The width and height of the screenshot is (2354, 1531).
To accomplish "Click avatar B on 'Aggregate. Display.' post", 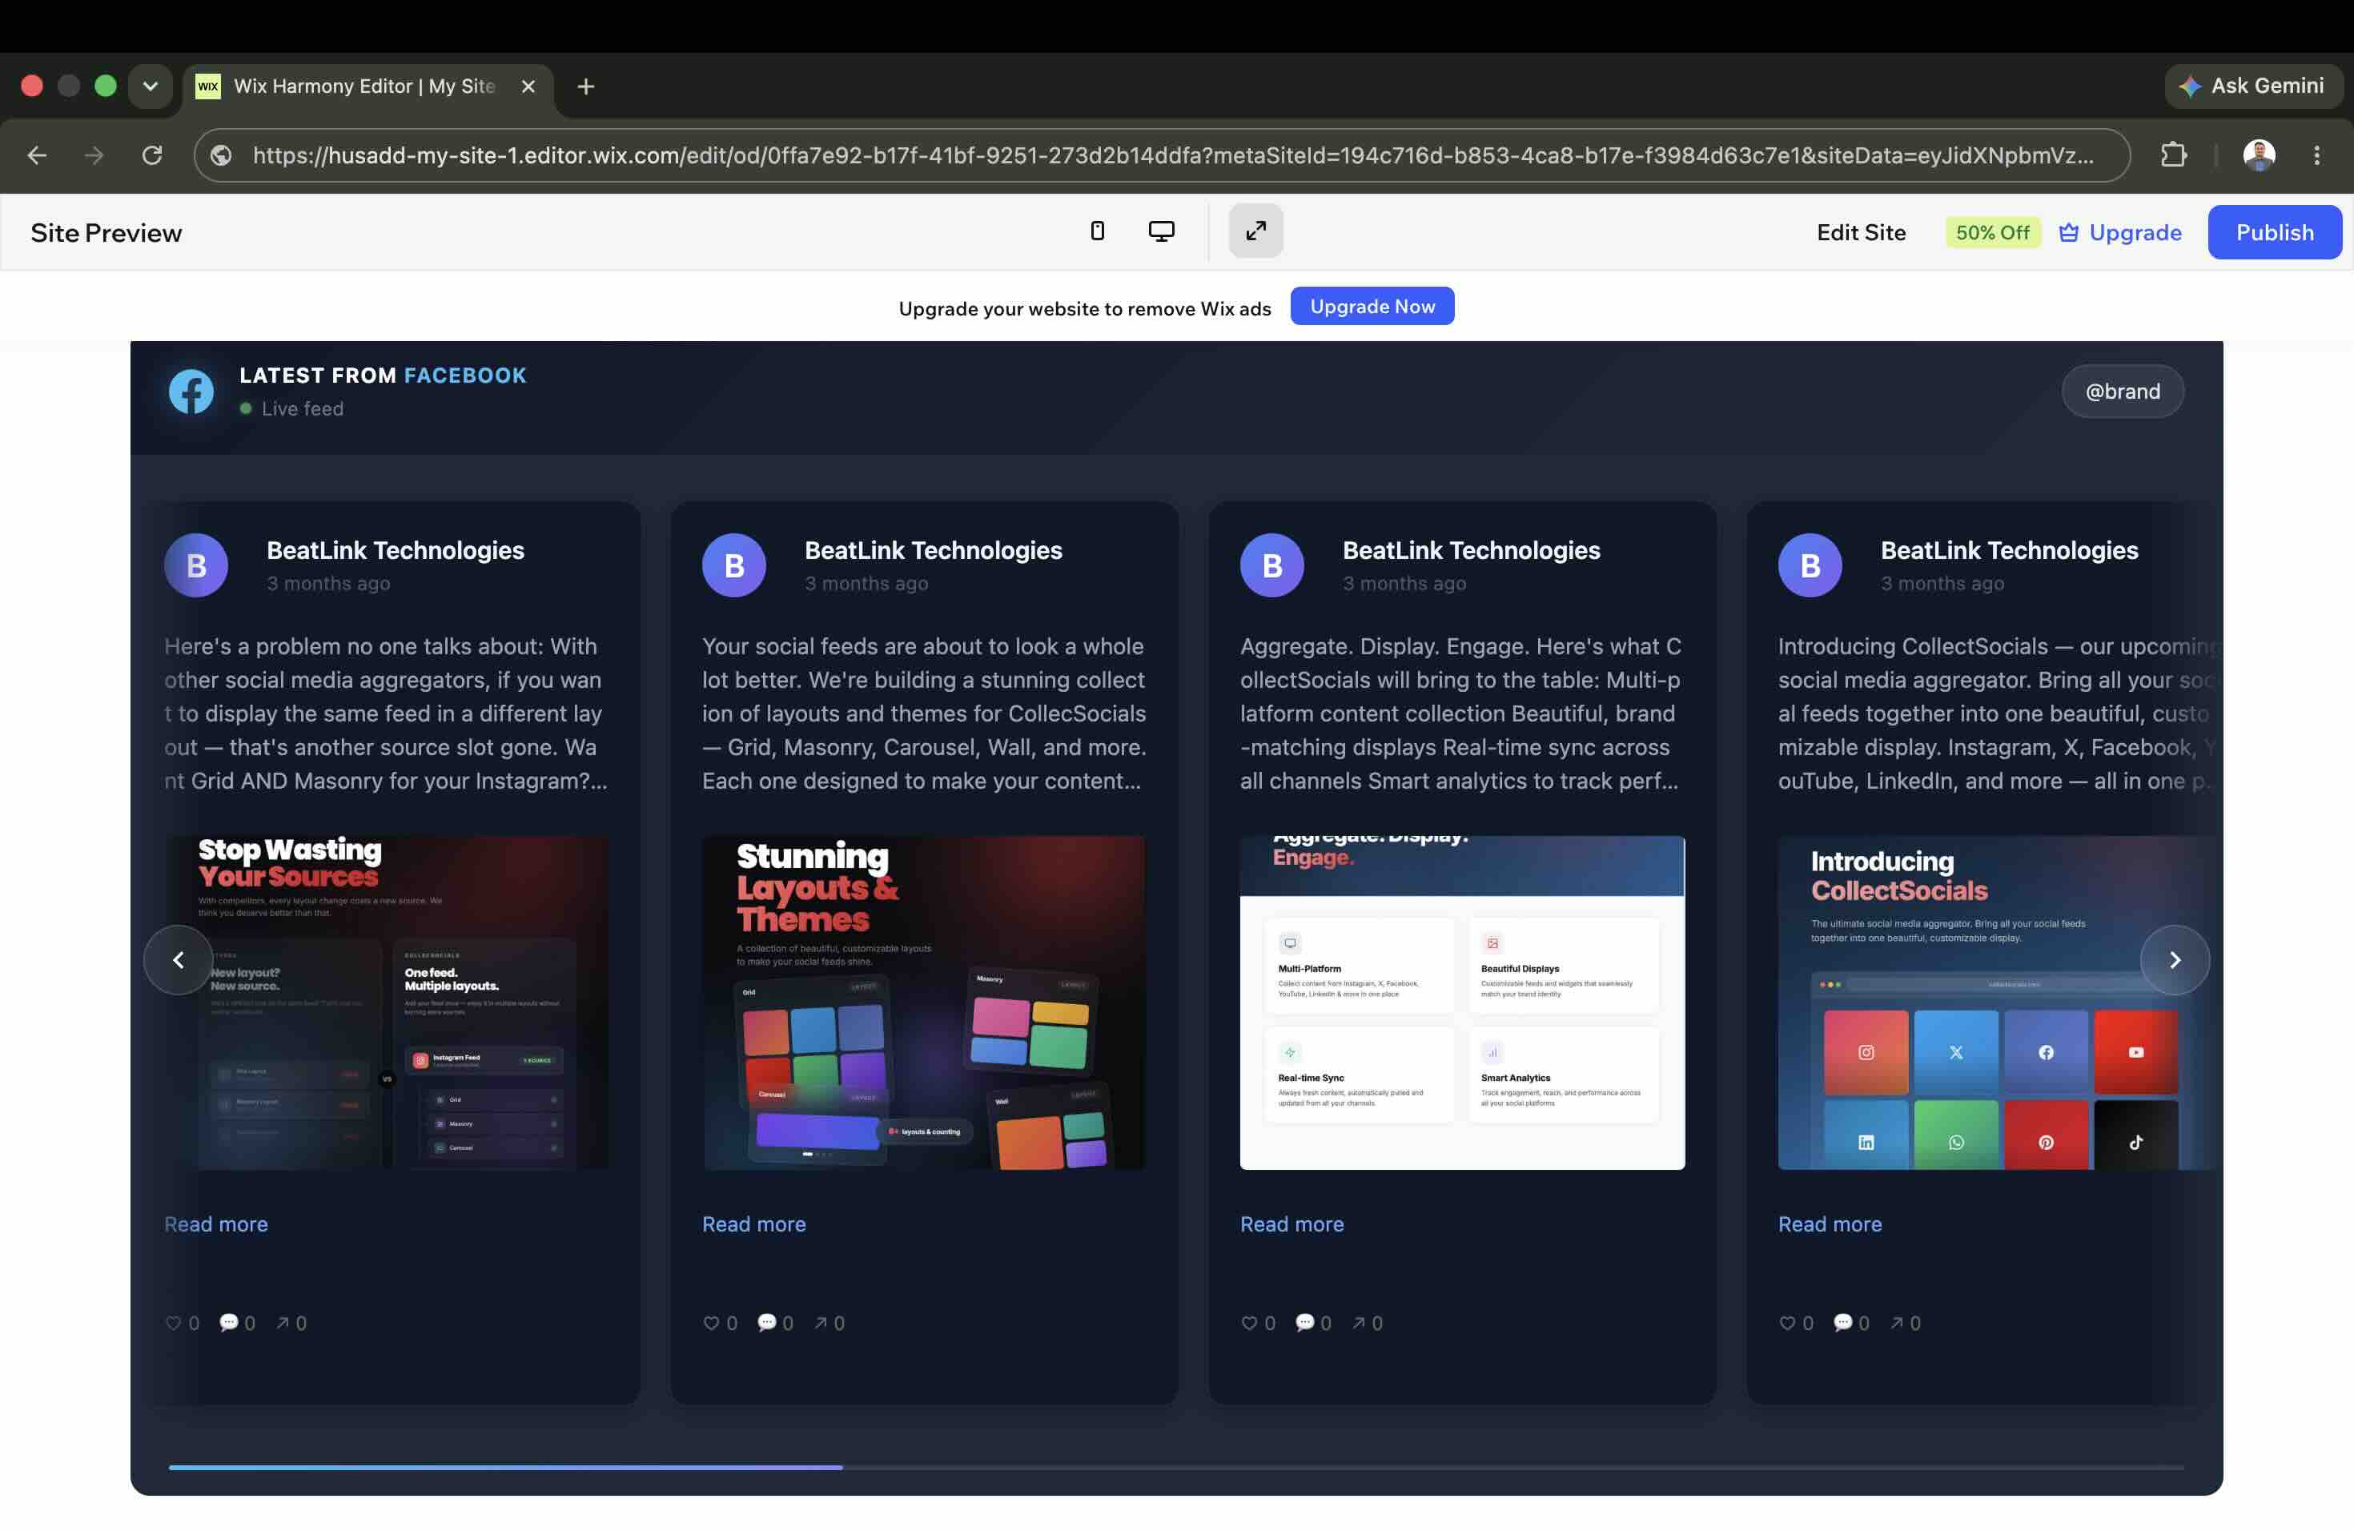I will point(1272,566).
